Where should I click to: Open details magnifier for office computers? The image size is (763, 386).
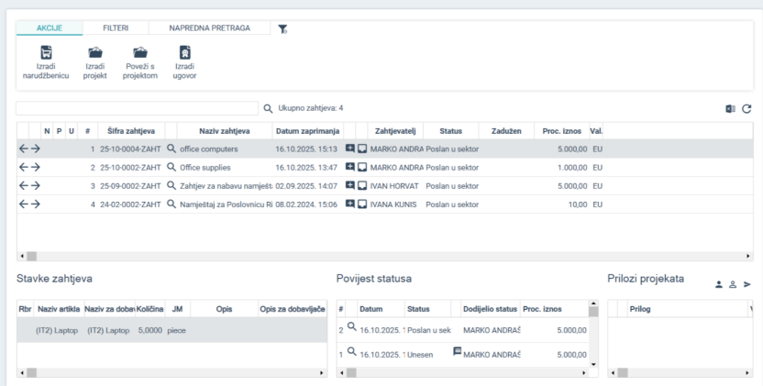click(171, 149)
